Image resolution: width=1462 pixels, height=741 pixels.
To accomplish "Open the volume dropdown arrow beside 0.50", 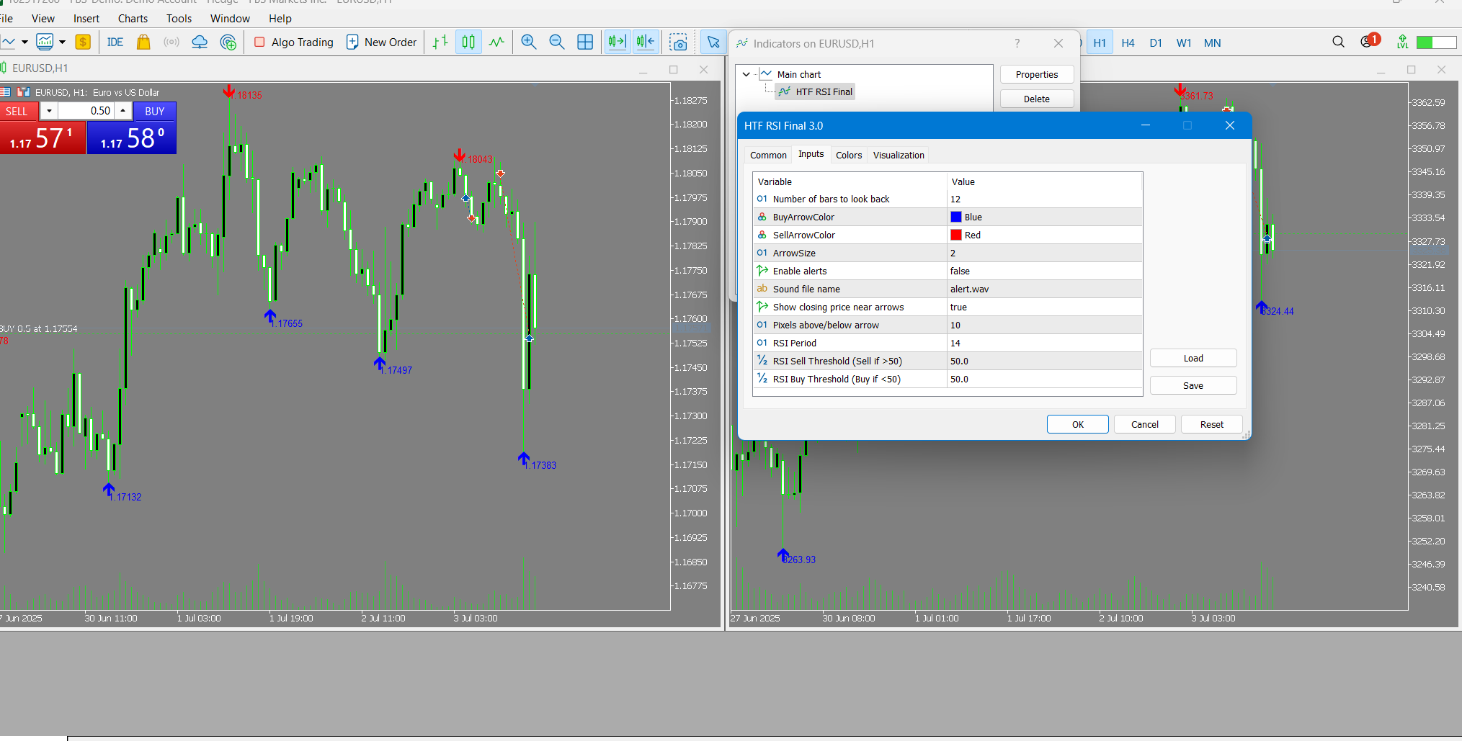I will [x=49, y=111].
